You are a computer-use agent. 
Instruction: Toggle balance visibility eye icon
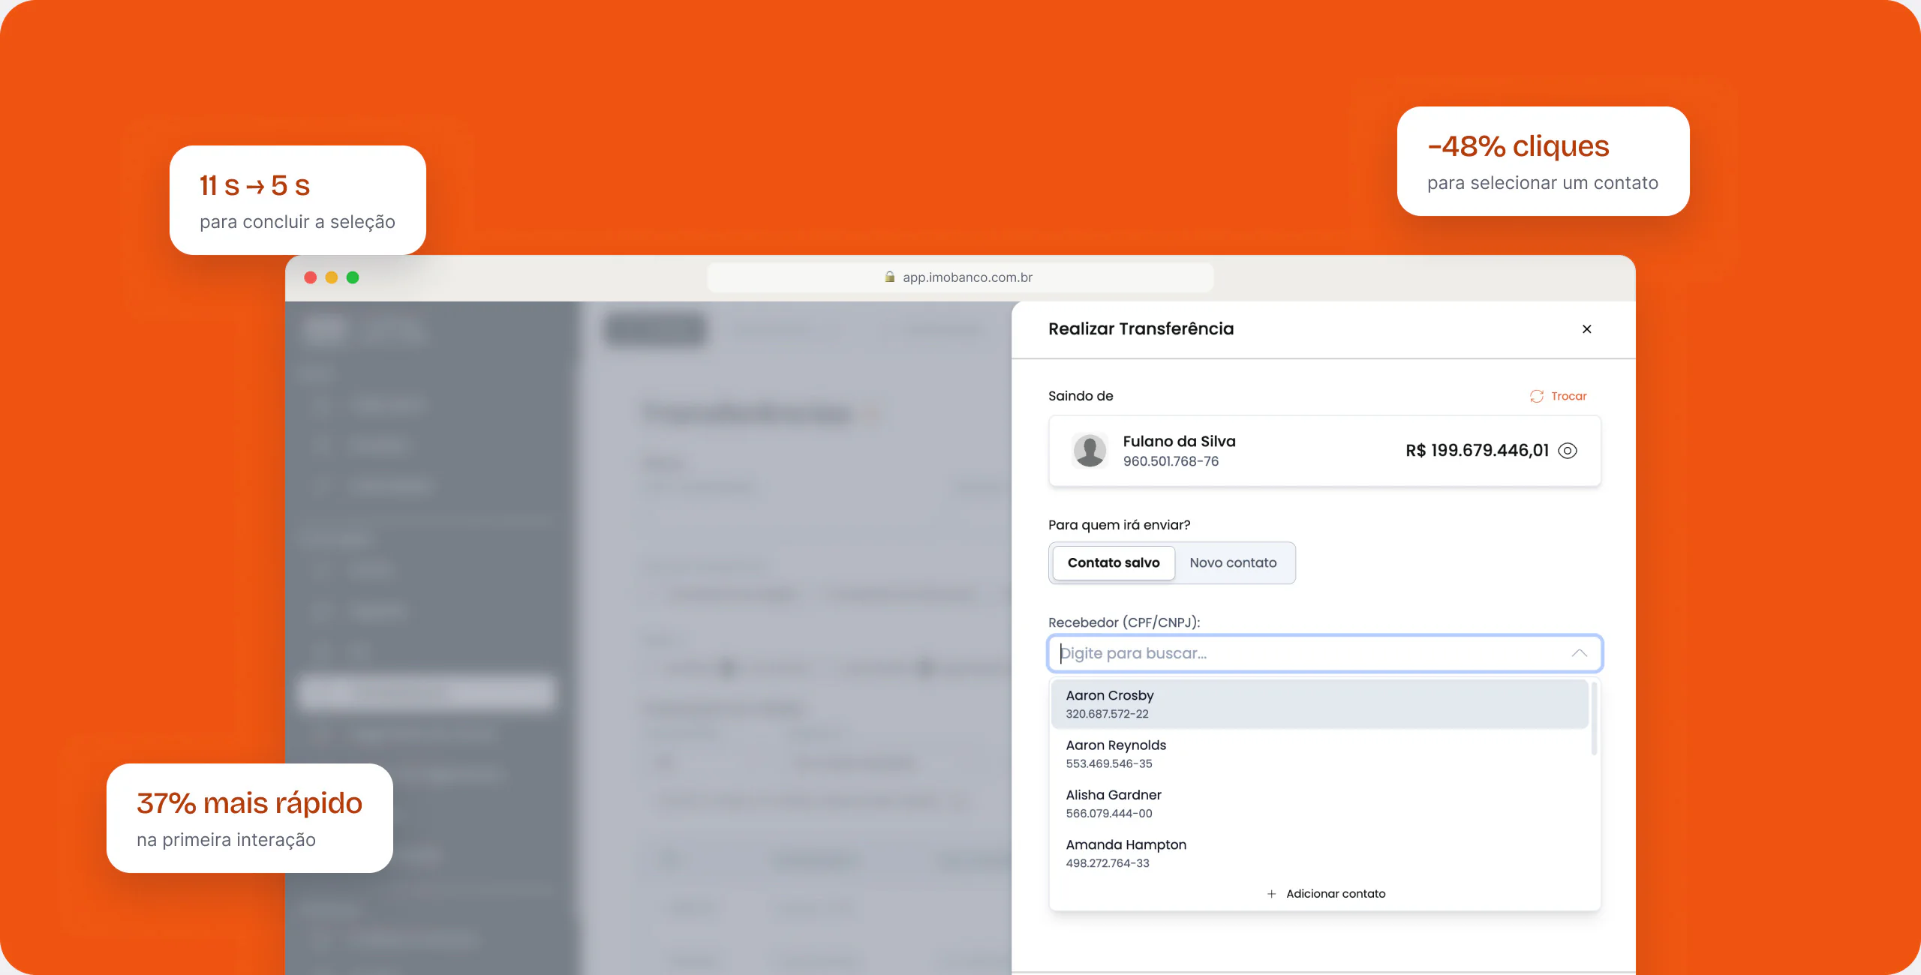point(1568,451)
